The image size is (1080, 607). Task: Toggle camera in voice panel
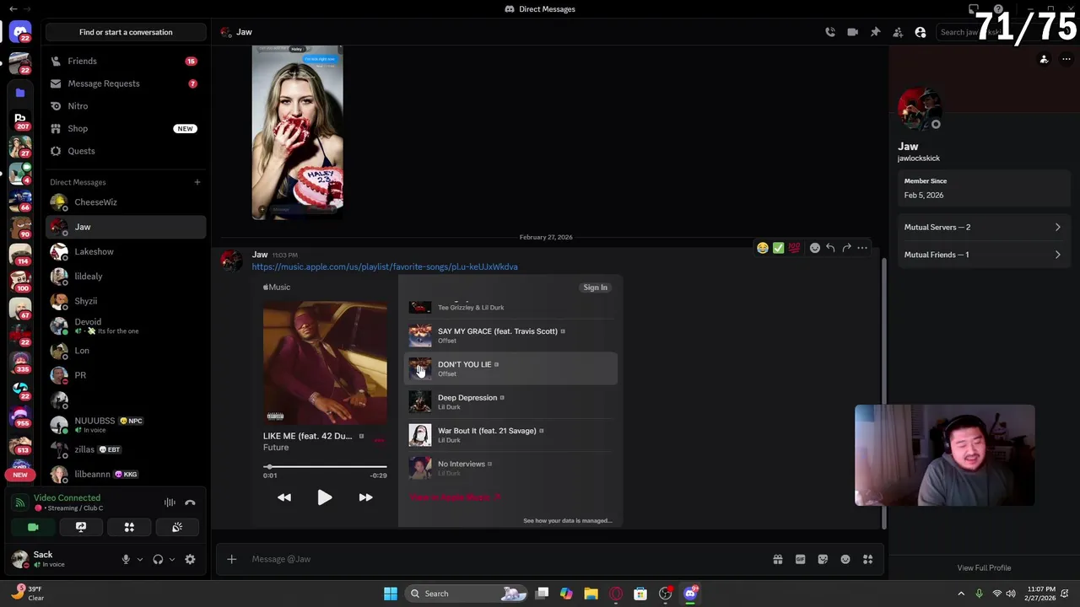coord(33,527)
